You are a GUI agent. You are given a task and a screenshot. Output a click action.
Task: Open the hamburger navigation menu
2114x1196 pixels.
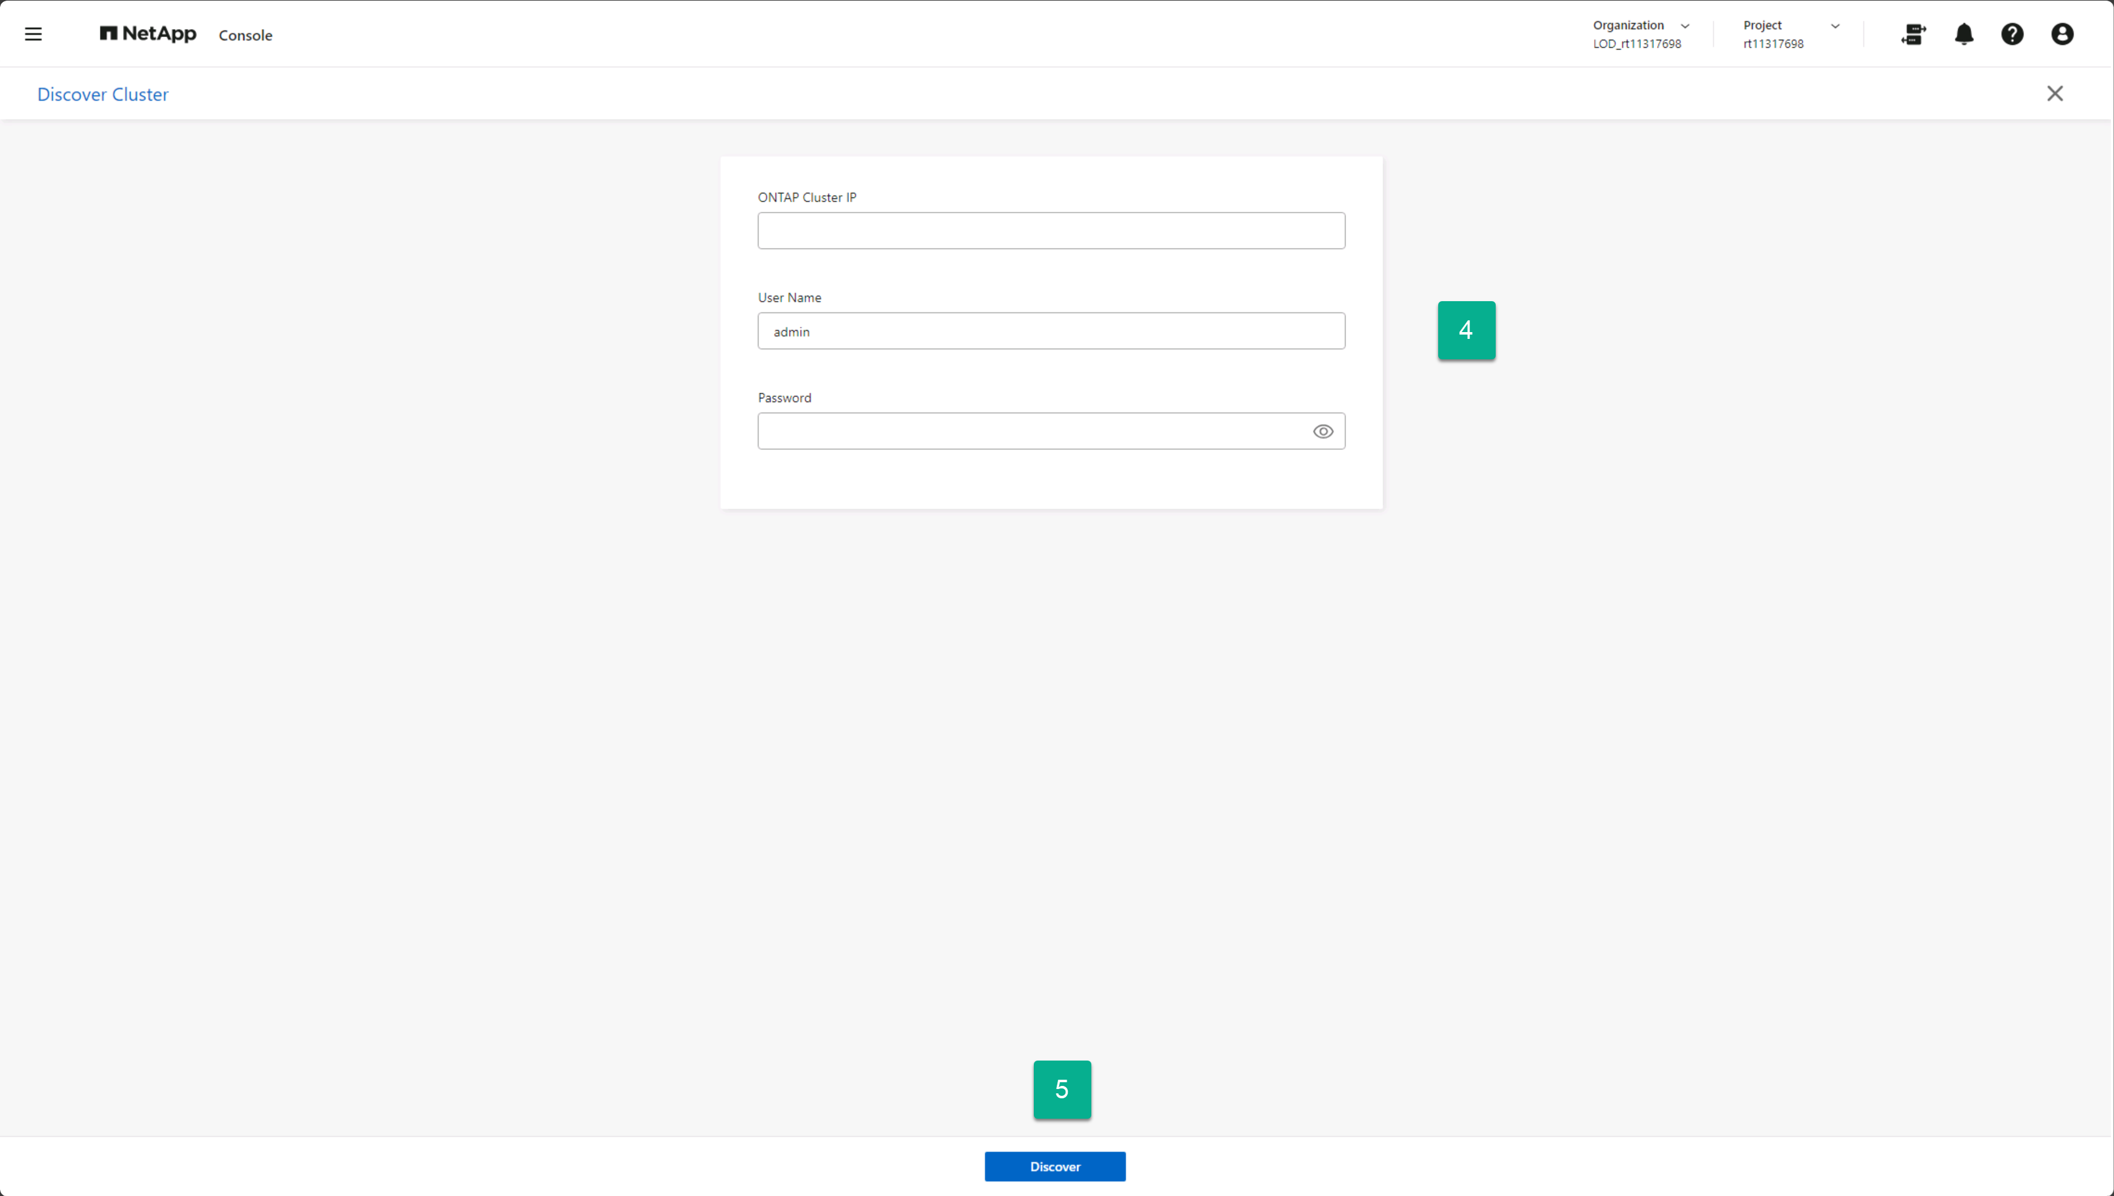(x=33, y=35)
